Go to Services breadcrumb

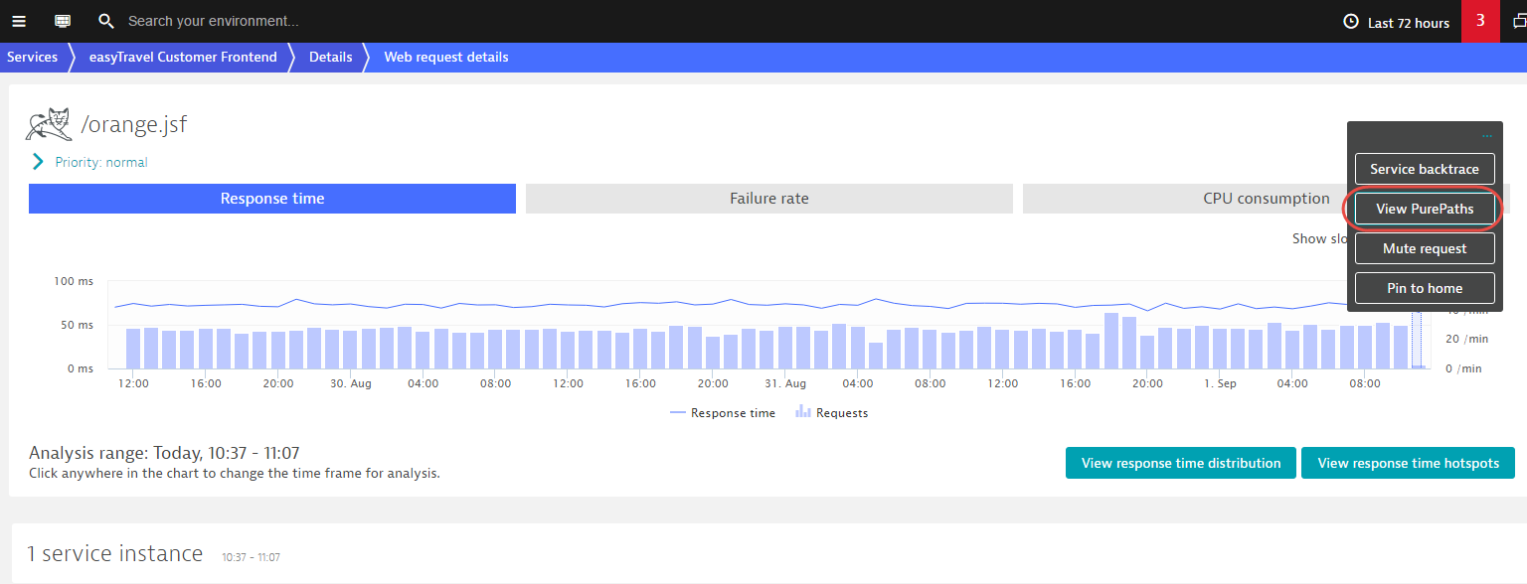coord(33,57)
